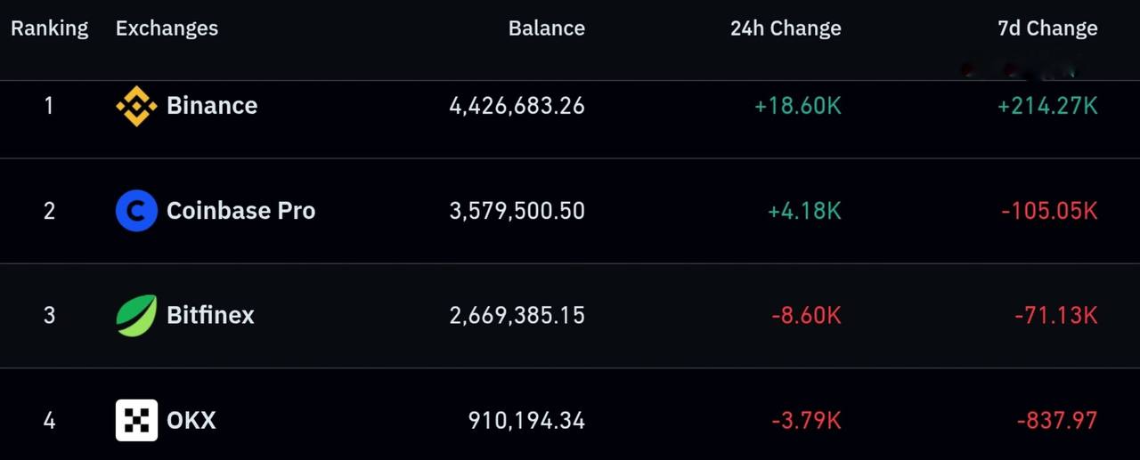
Task: Click Binance 7d change +214.27K
Action: pos(1047,106)
